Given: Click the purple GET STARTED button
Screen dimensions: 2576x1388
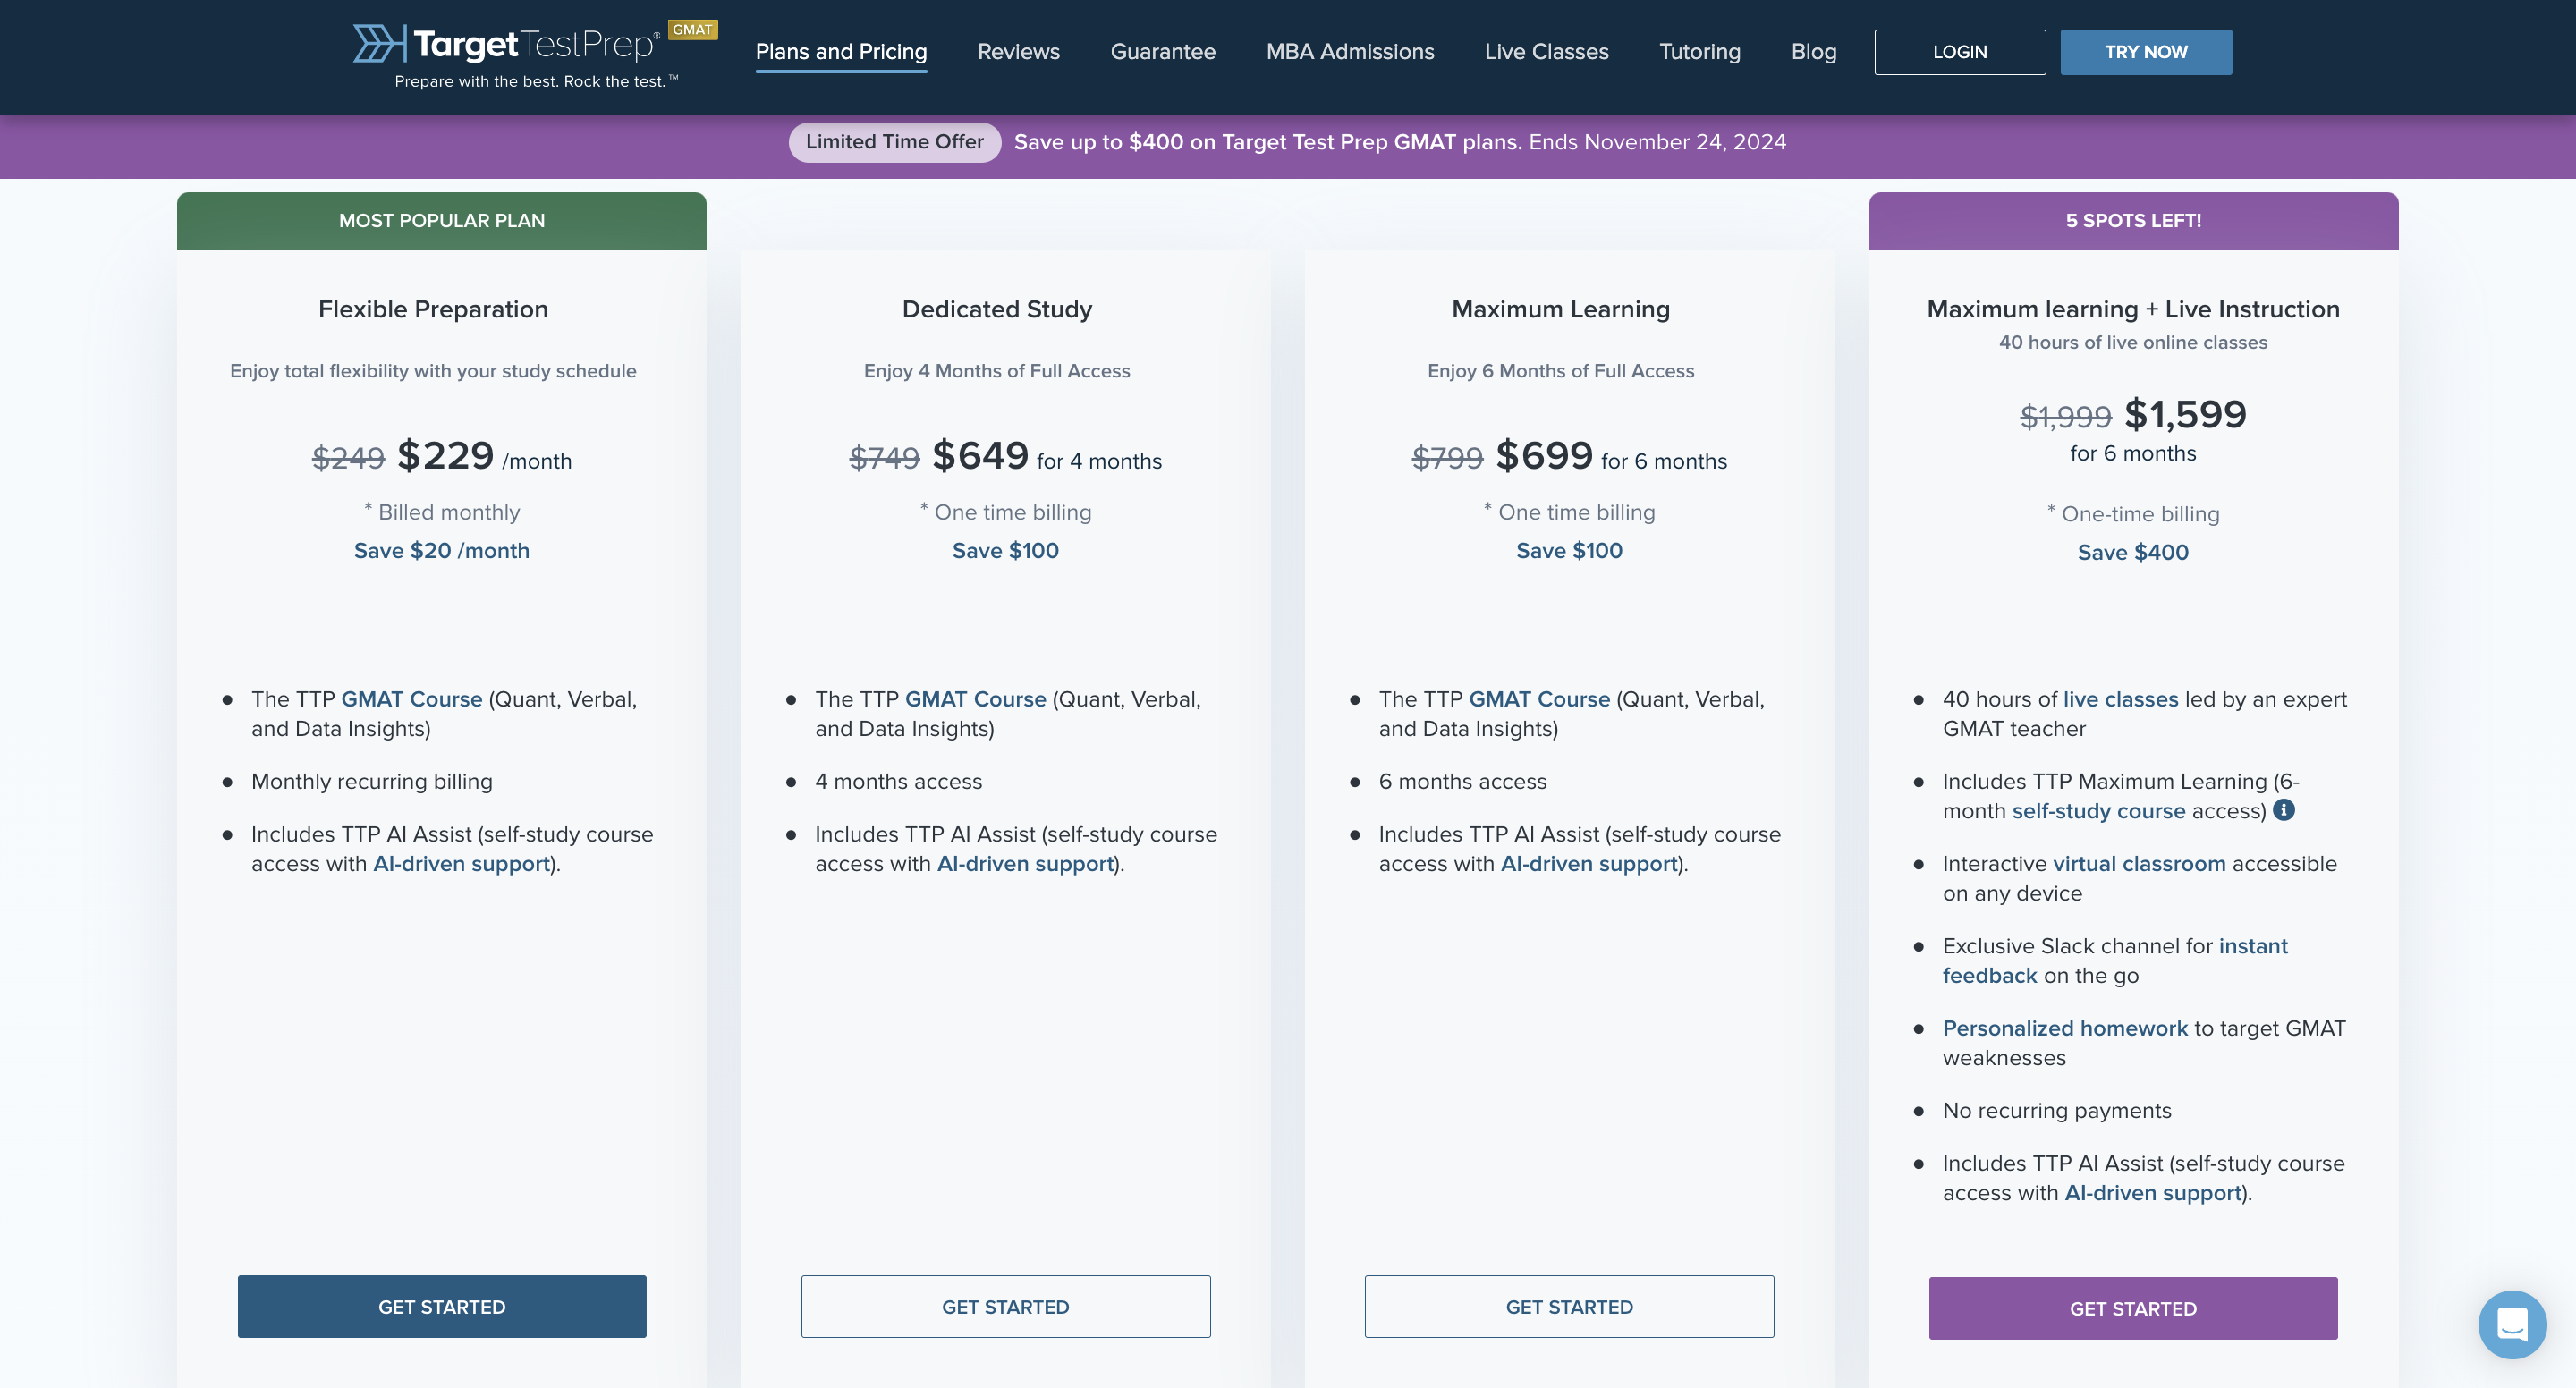Looking at the screenshot, I should pyautogui.click(x=2132, y=1308).
